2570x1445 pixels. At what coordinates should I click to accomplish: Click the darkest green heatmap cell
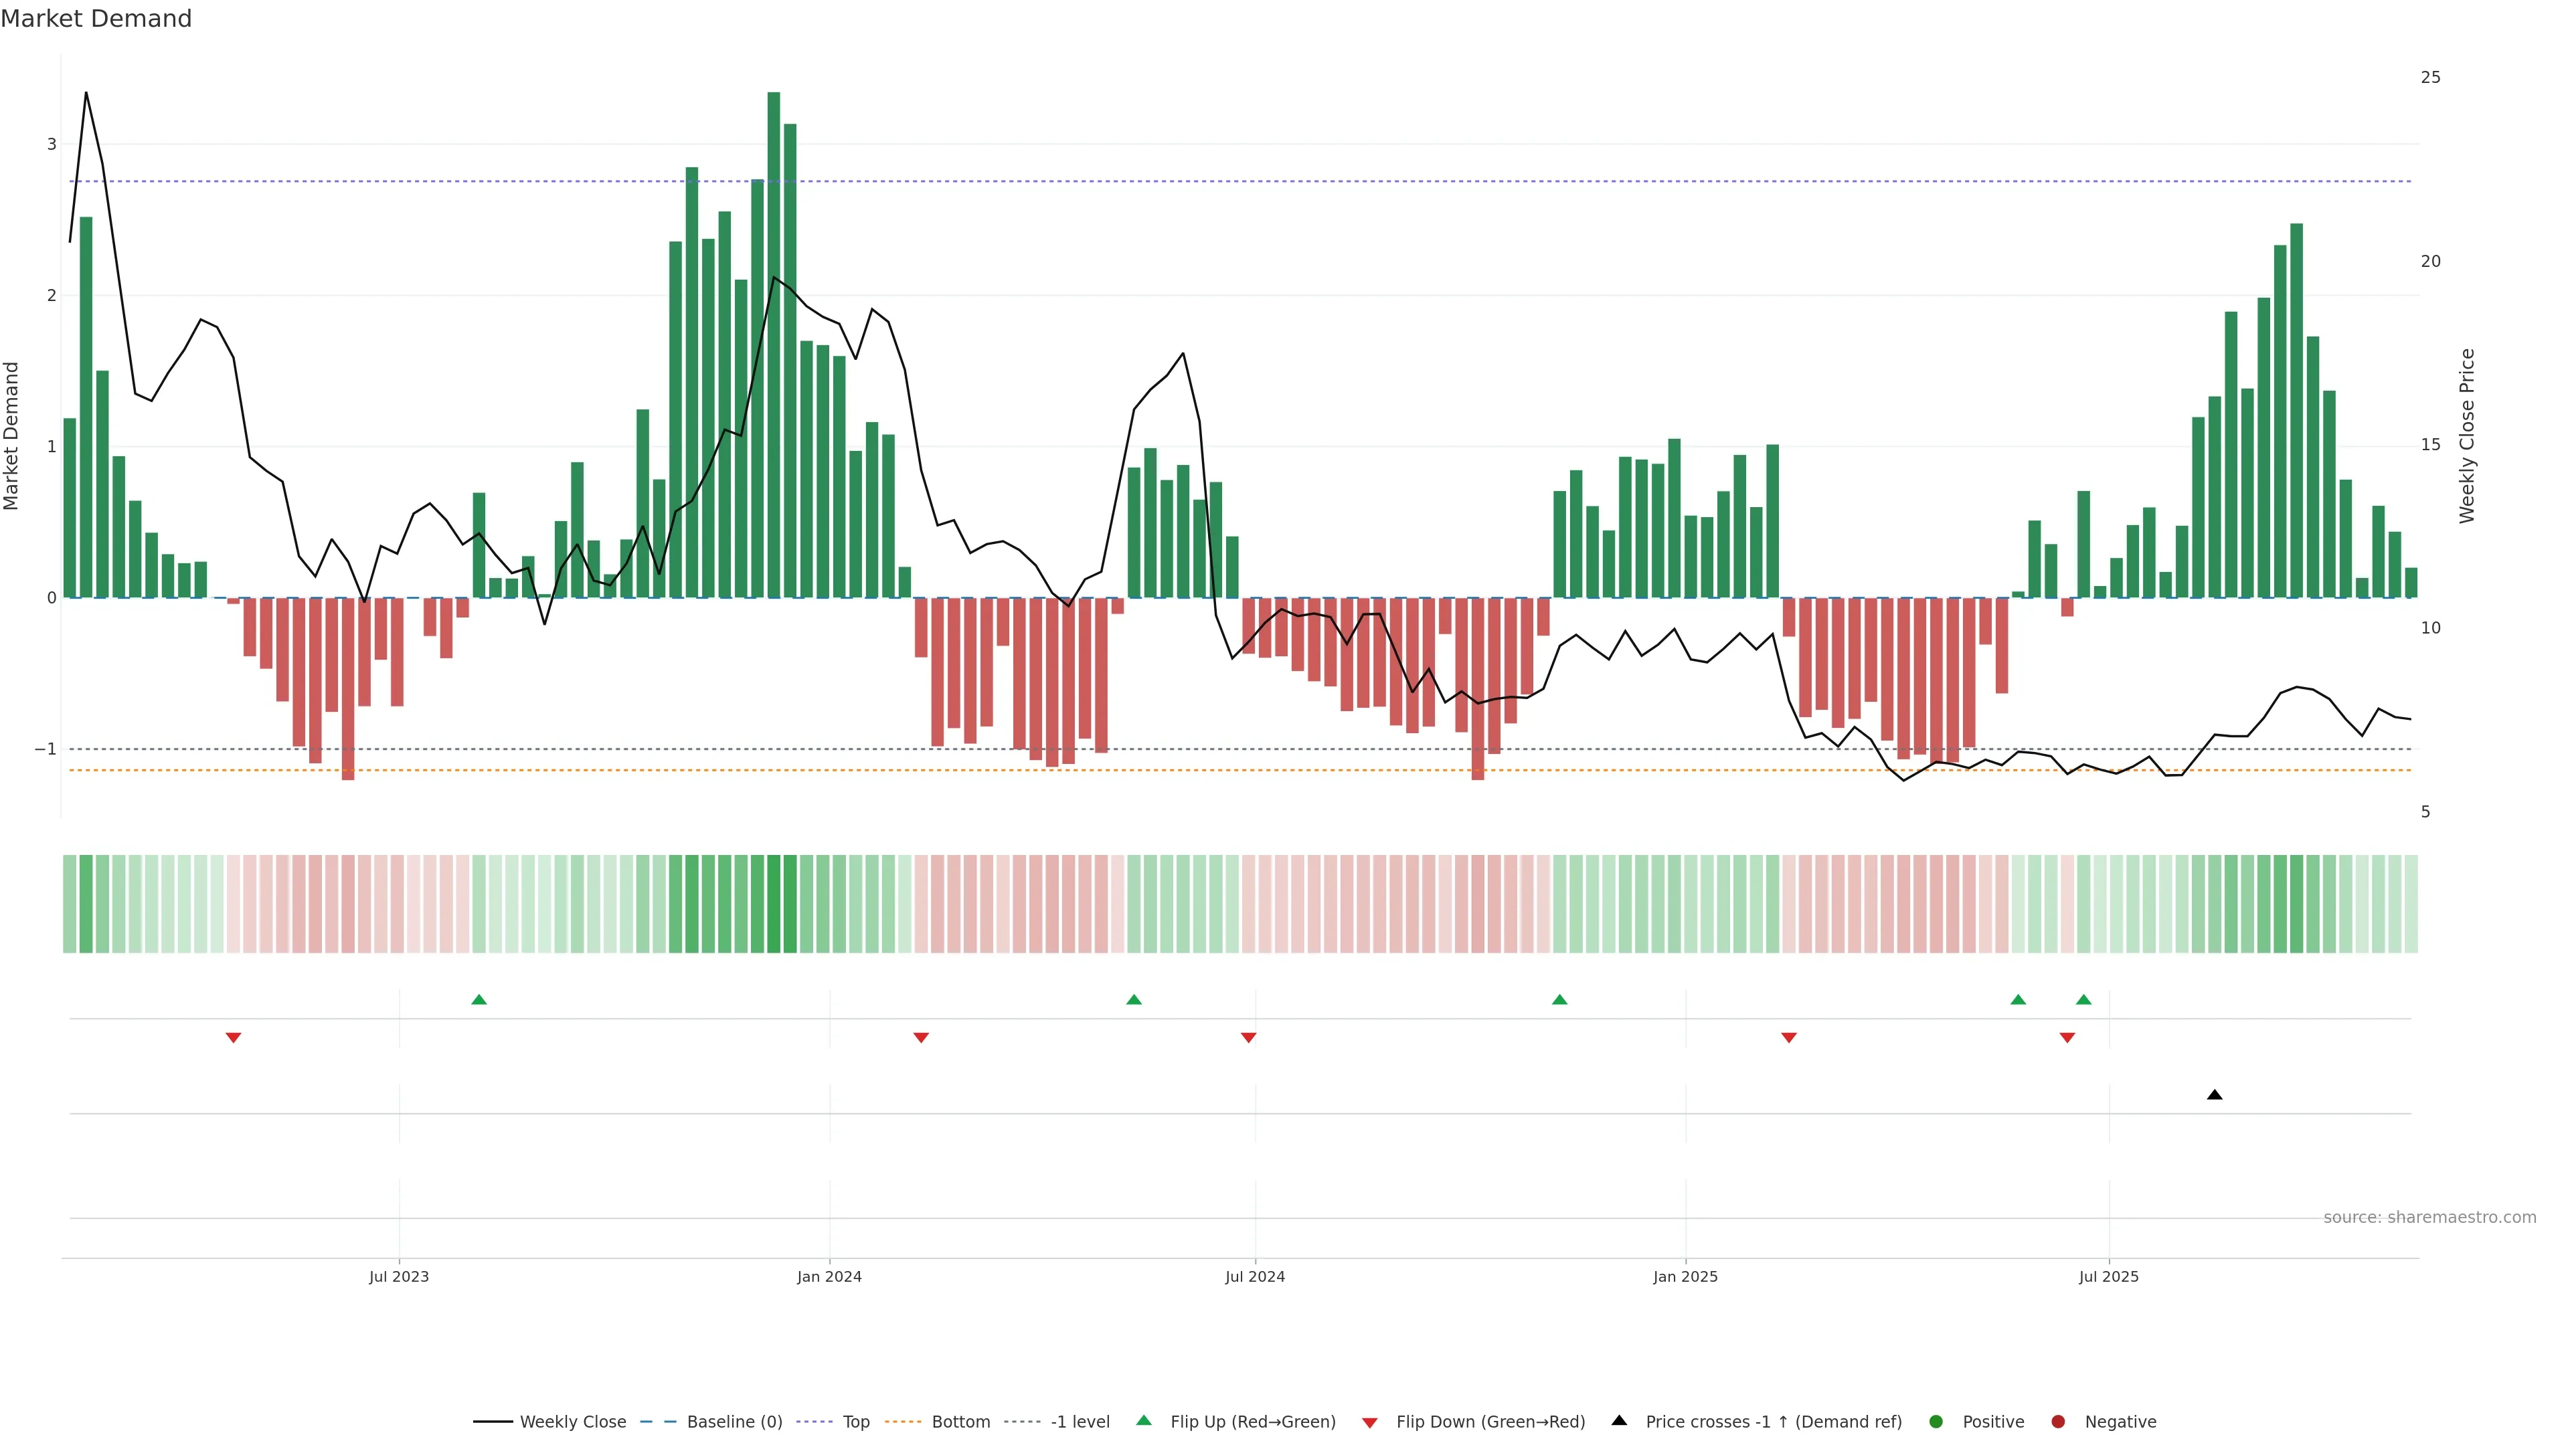[774, 904]
